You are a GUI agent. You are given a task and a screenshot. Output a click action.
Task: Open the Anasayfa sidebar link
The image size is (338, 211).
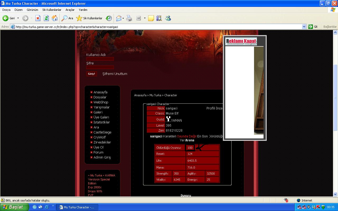(100, 92)
